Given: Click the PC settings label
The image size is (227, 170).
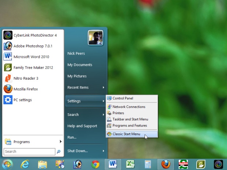Looking at the screenshot, I should [x=23, y=100].
